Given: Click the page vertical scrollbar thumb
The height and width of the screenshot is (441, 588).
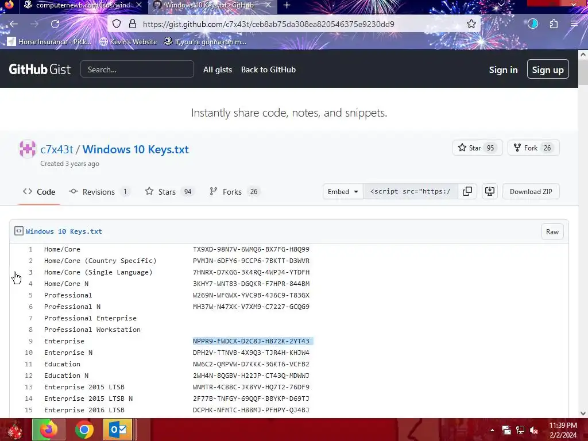Looking at the screenshot, I should pos(583,72).
